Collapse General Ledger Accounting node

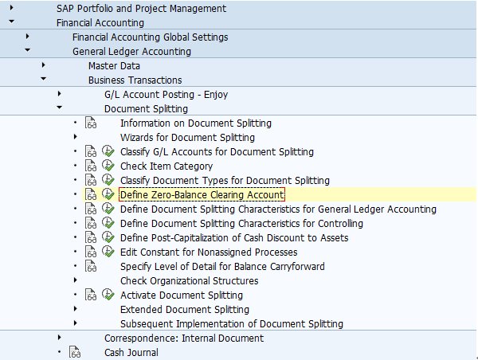tap(27, 50)
